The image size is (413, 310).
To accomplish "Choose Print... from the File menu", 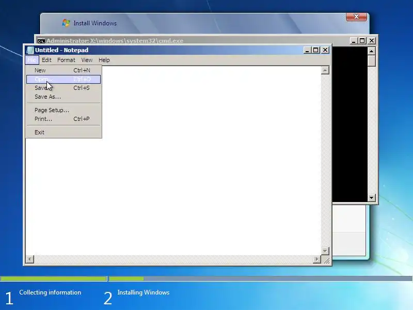I will [63, 119].
